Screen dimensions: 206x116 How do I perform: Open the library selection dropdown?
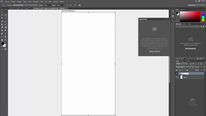tap(188, 26)
